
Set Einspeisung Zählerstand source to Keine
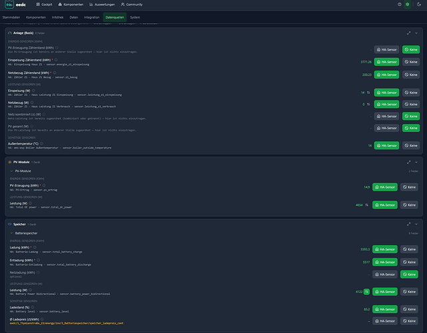[x=411, y=62]
